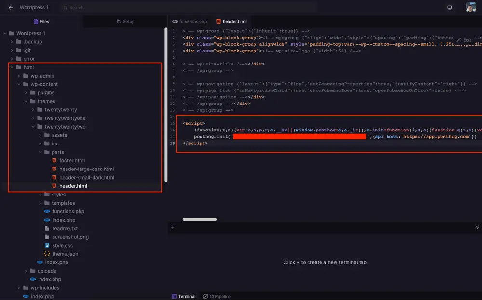The image size is (482, 300).
Task: Expand the .git folder chevron
Action: (12, 50)
